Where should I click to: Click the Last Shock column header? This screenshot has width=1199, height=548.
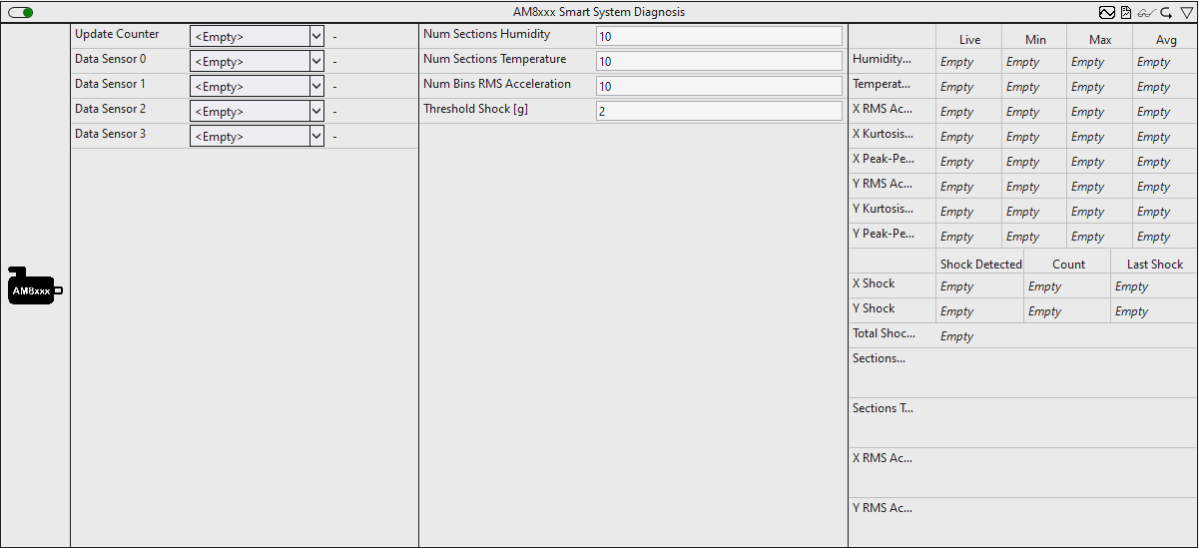1155,265
